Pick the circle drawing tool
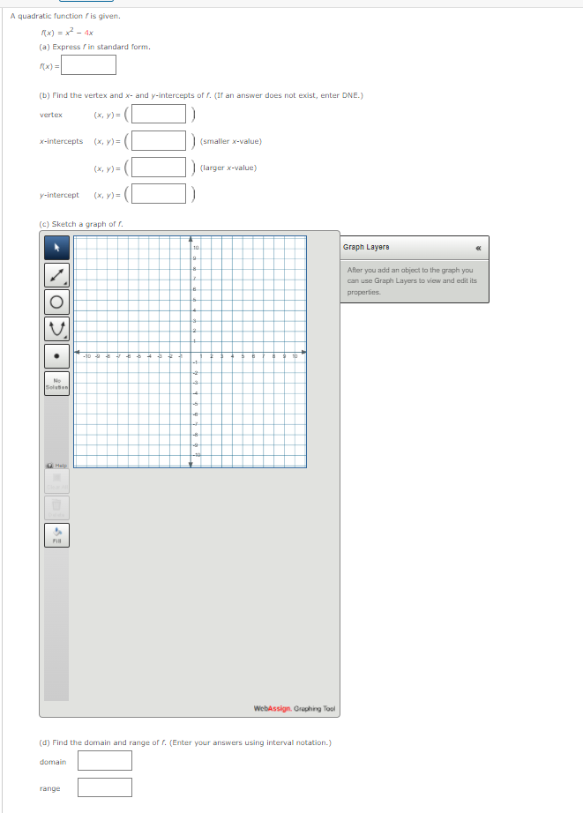583x813 pixels. 56,302
